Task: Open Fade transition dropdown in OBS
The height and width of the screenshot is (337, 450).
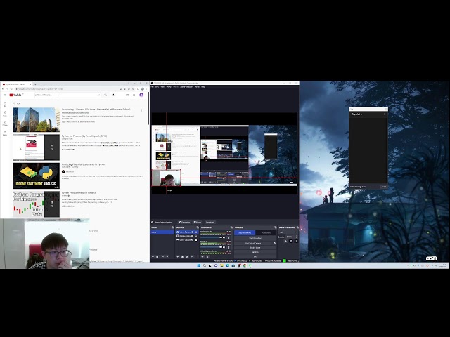Action: (288, 232)
